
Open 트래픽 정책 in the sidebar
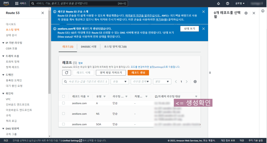(13, 62)
